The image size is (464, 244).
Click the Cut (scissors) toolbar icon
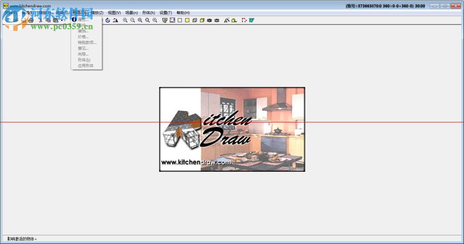click(40, 20)
